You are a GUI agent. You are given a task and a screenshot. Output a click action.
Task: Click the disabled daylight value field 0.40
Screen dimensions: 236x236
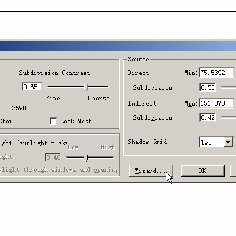[x=53, y=158]
